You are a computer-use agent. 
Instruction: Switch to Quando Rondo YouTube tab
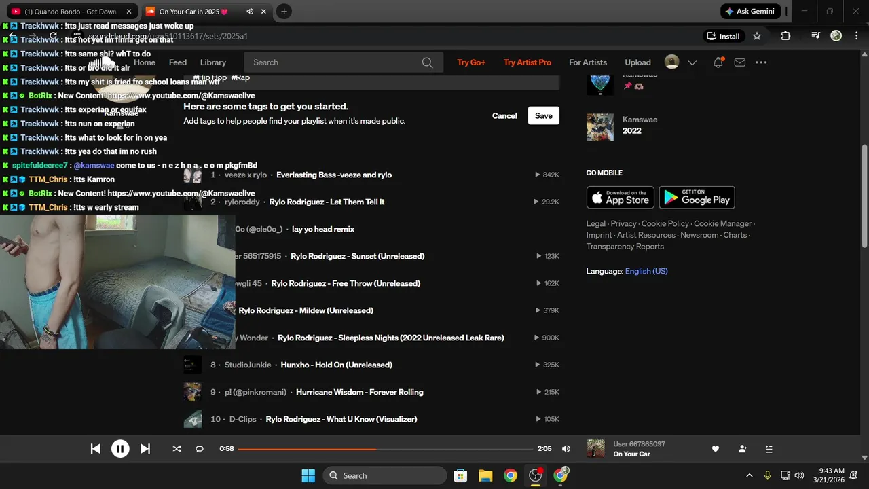tap(71, 12)
